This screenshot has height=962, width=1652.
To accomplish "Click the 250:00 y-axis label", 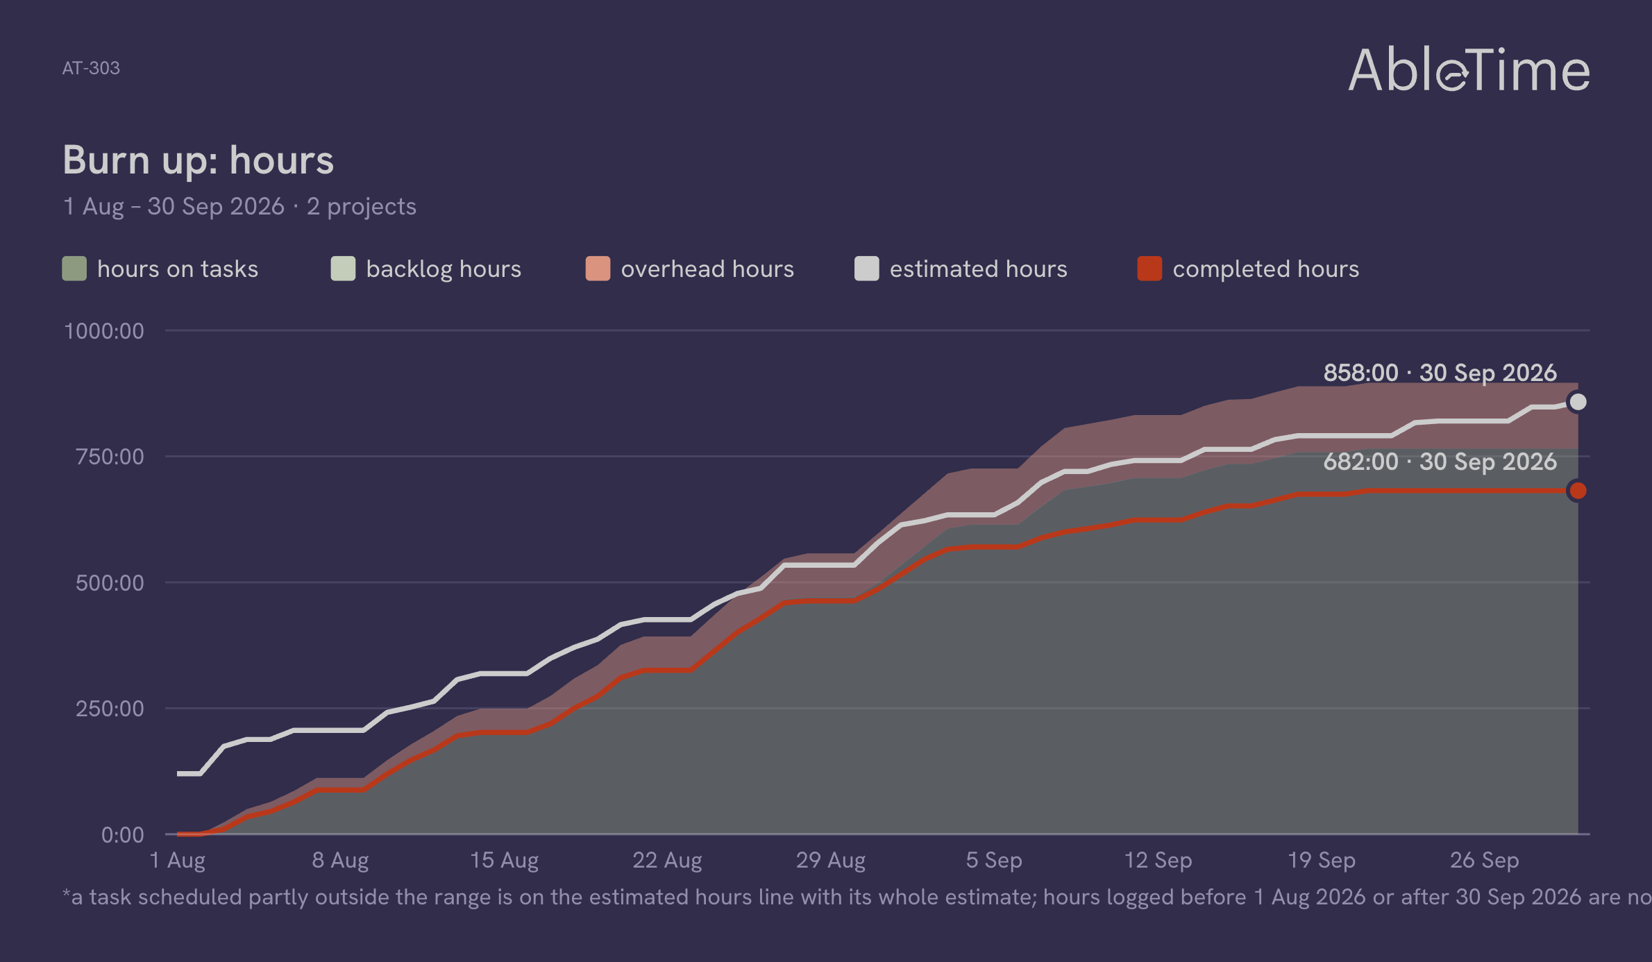I will click(110, 709).
